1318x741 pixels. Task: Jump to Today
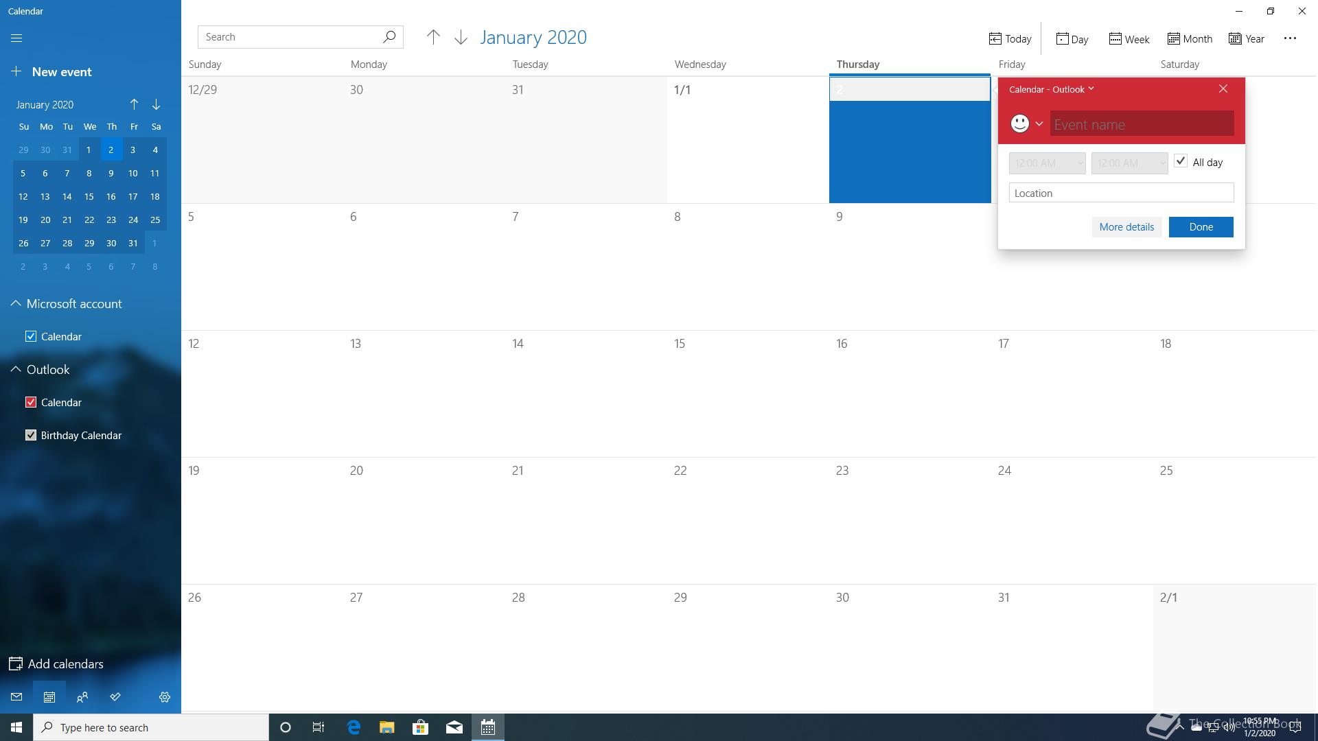click(1010, 38)
